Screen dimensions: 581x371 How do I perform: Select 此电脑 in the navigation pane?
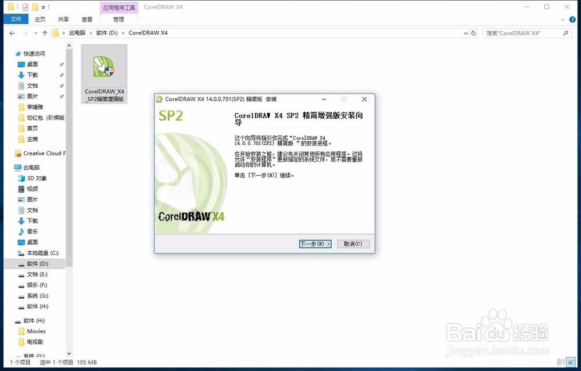[31, 167]
